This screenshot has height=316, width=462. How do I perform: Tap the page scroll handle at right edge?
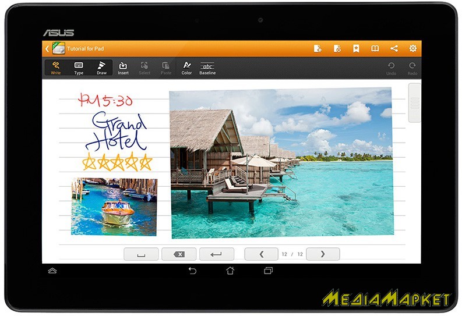(x=415, y=102)
